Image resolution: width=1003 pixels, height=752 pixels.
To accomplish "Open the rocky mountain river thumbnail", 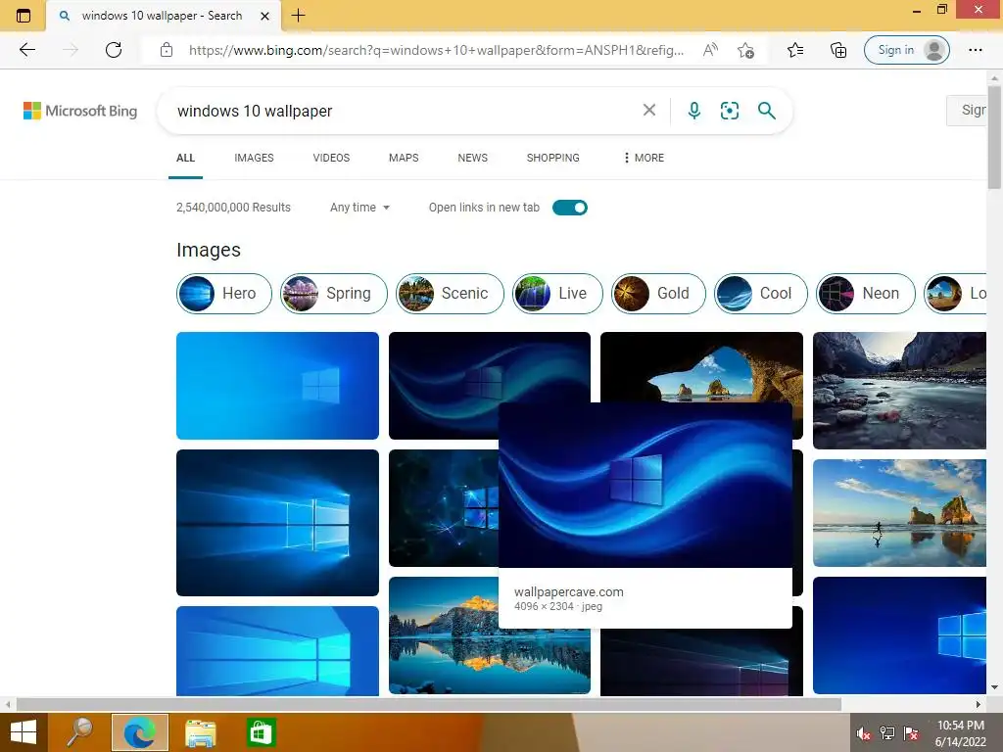I will tap(899, 390).
